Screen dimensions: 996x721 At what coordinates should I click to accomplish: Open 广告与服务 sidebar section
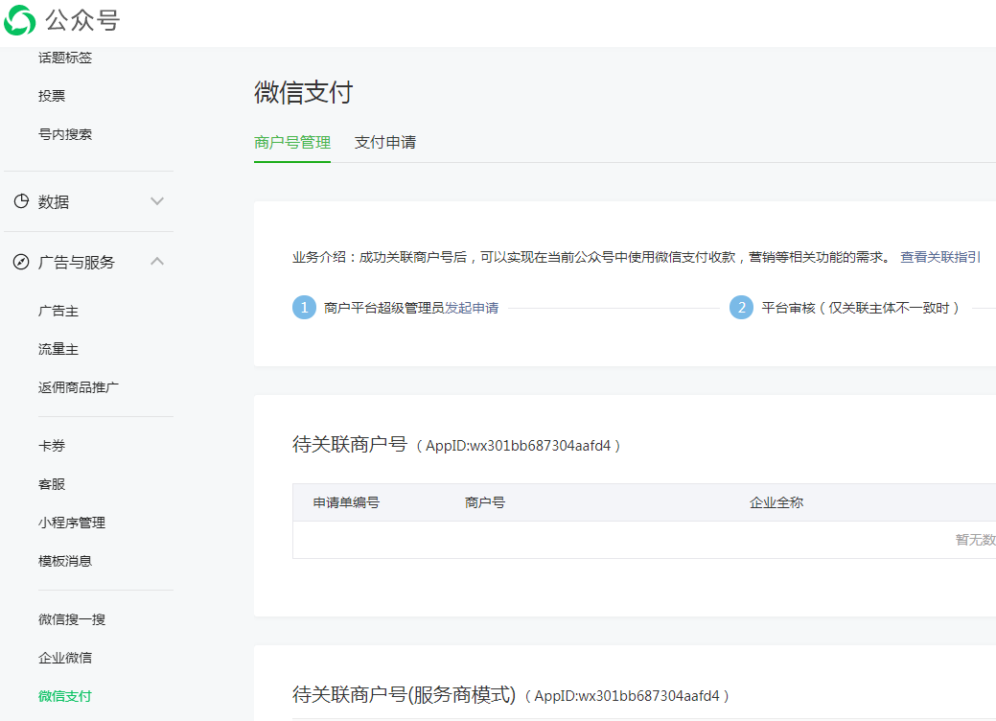[x=89, y=262]
